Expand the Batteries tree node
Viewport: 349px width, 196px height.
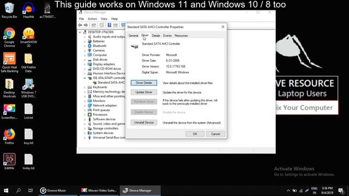point(85,41)
